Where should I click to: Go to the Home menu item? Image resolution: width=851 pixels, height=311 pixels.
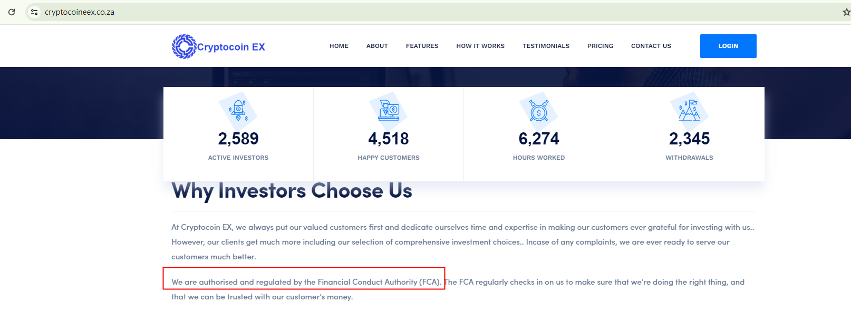click(x=339, y=46)
